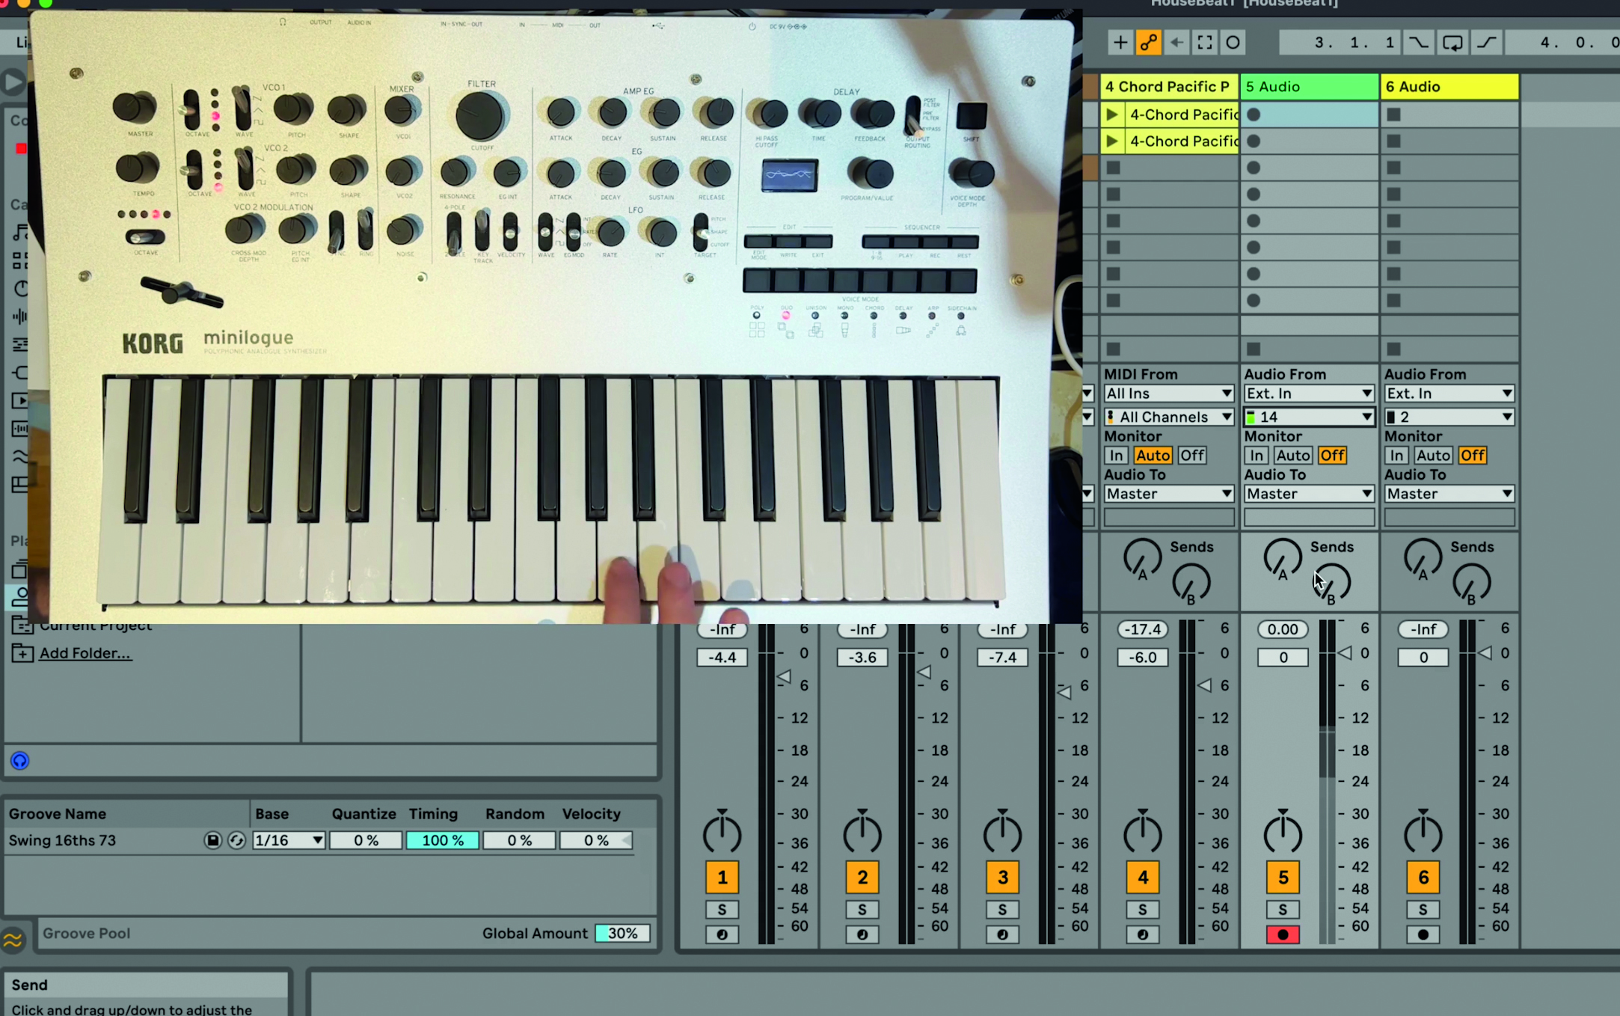The width and height of the screenshot is (1620, 1016).
Task: Click the track 4 peak level -17.4
Action: click(1142, 629)
